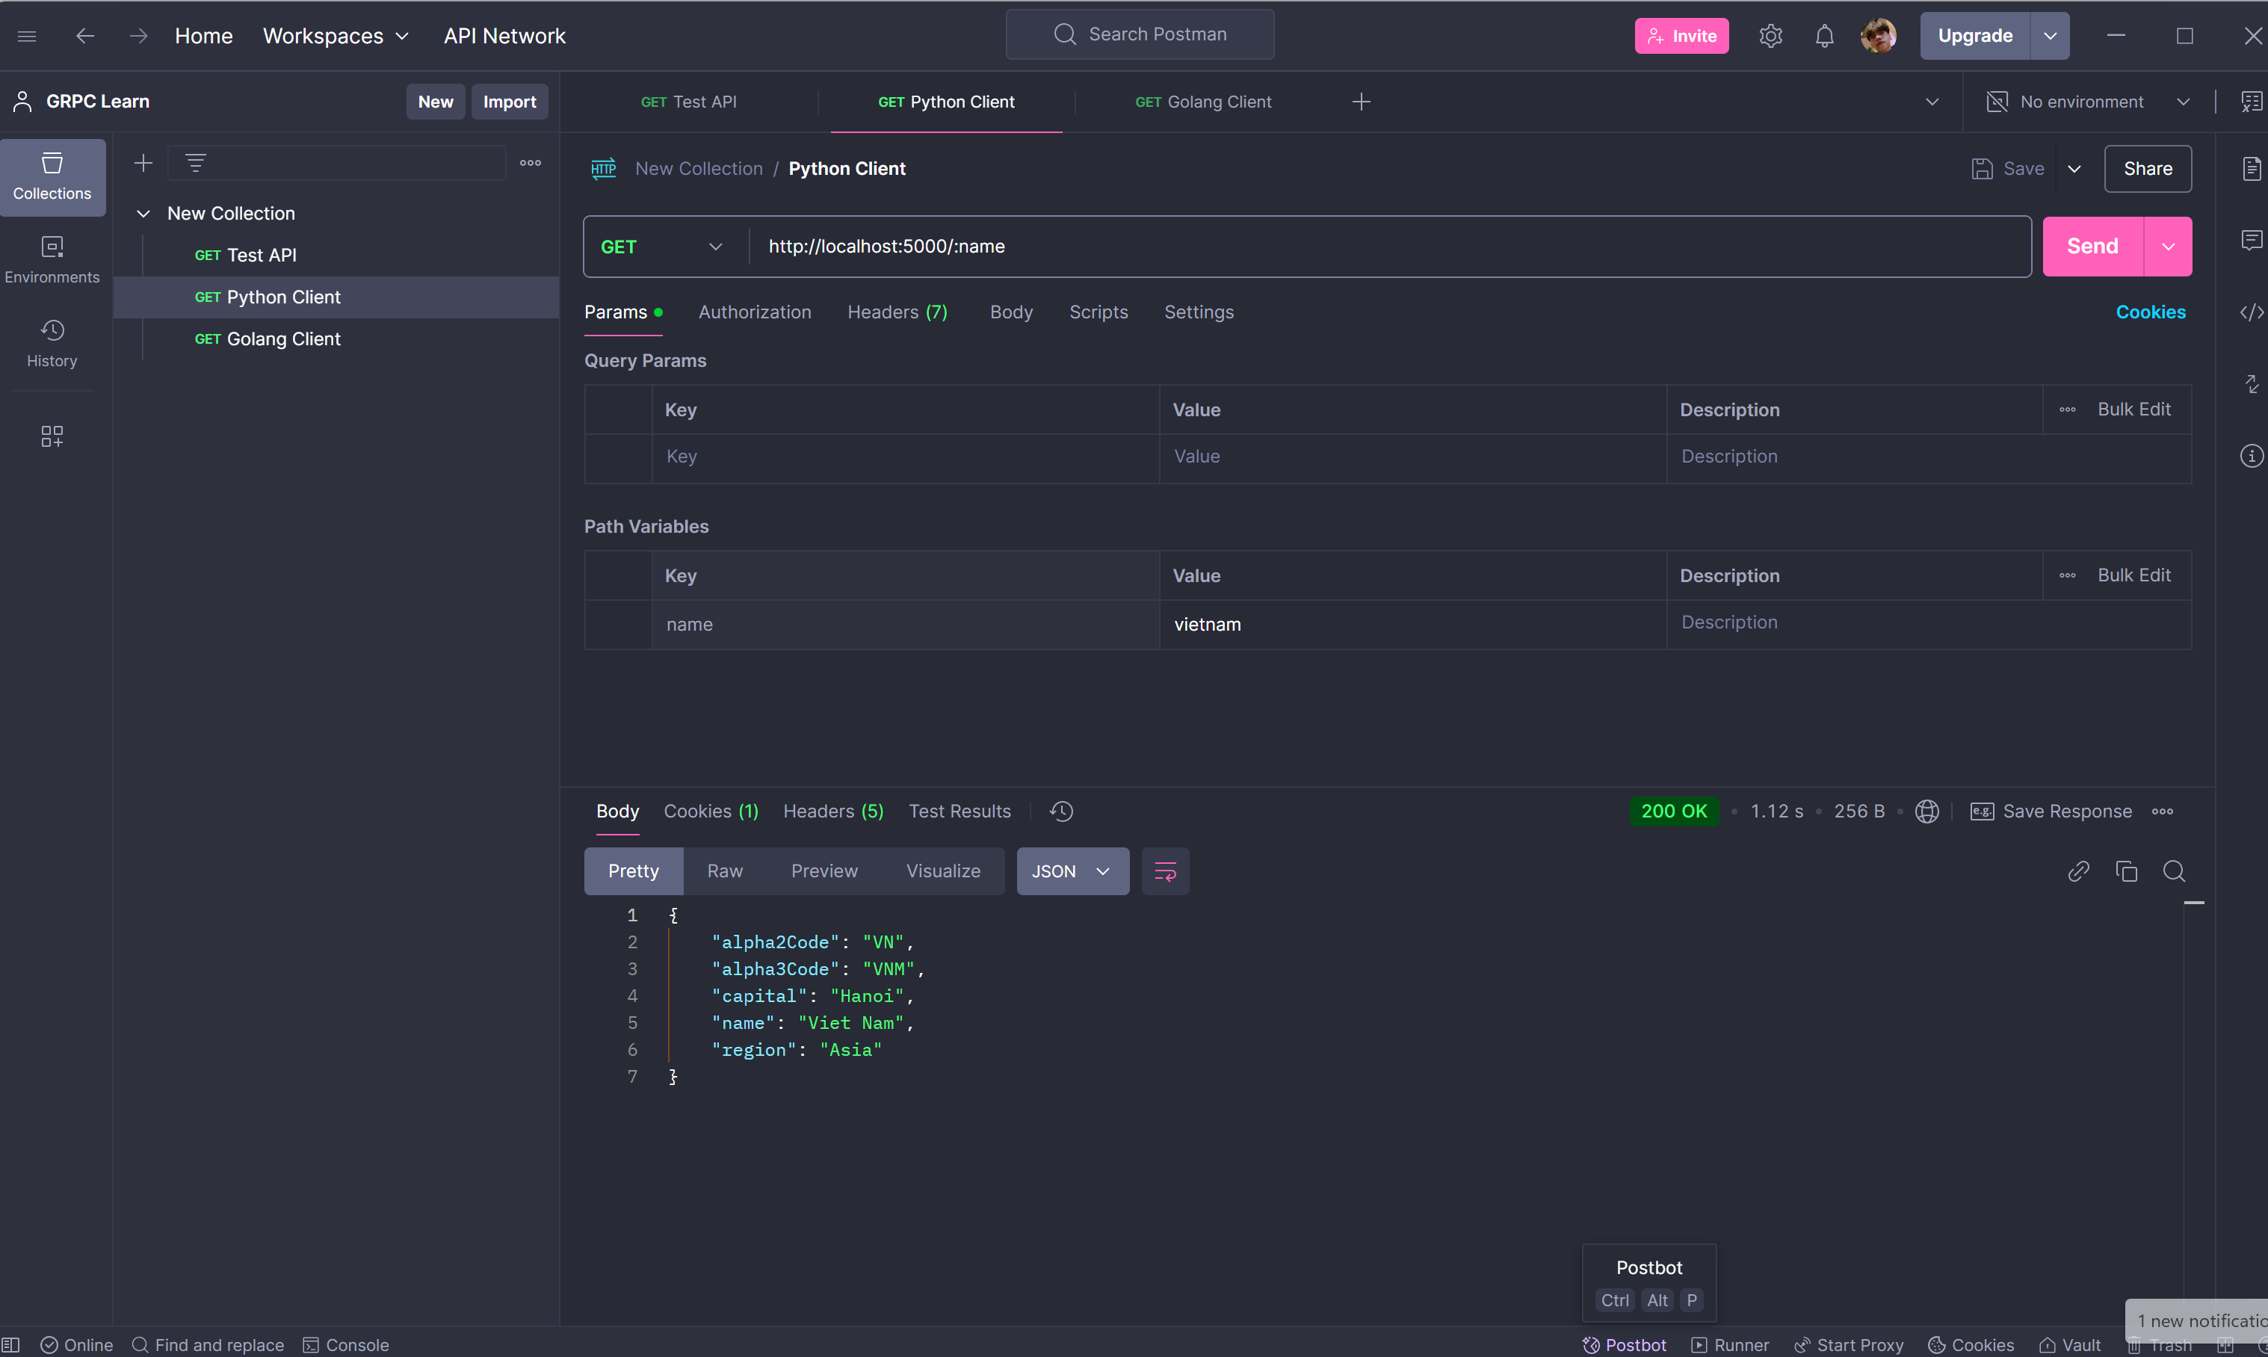Switch response view to Visualize
This screenshot has width=2268, height=1357.
[x=943, y=871]
